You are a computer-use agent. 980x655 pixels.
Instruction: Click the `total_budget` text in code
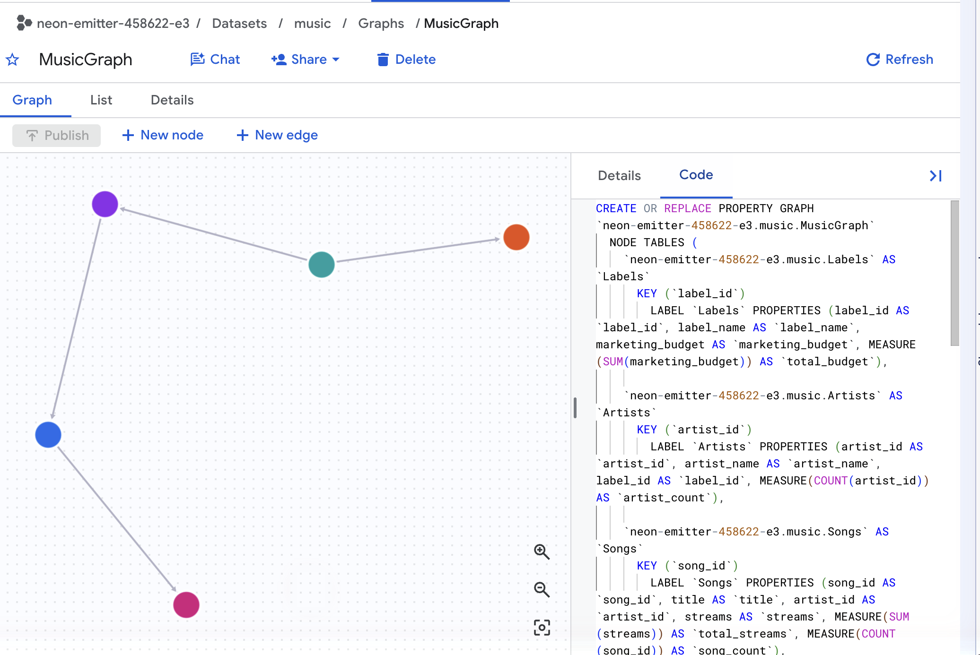827,362
